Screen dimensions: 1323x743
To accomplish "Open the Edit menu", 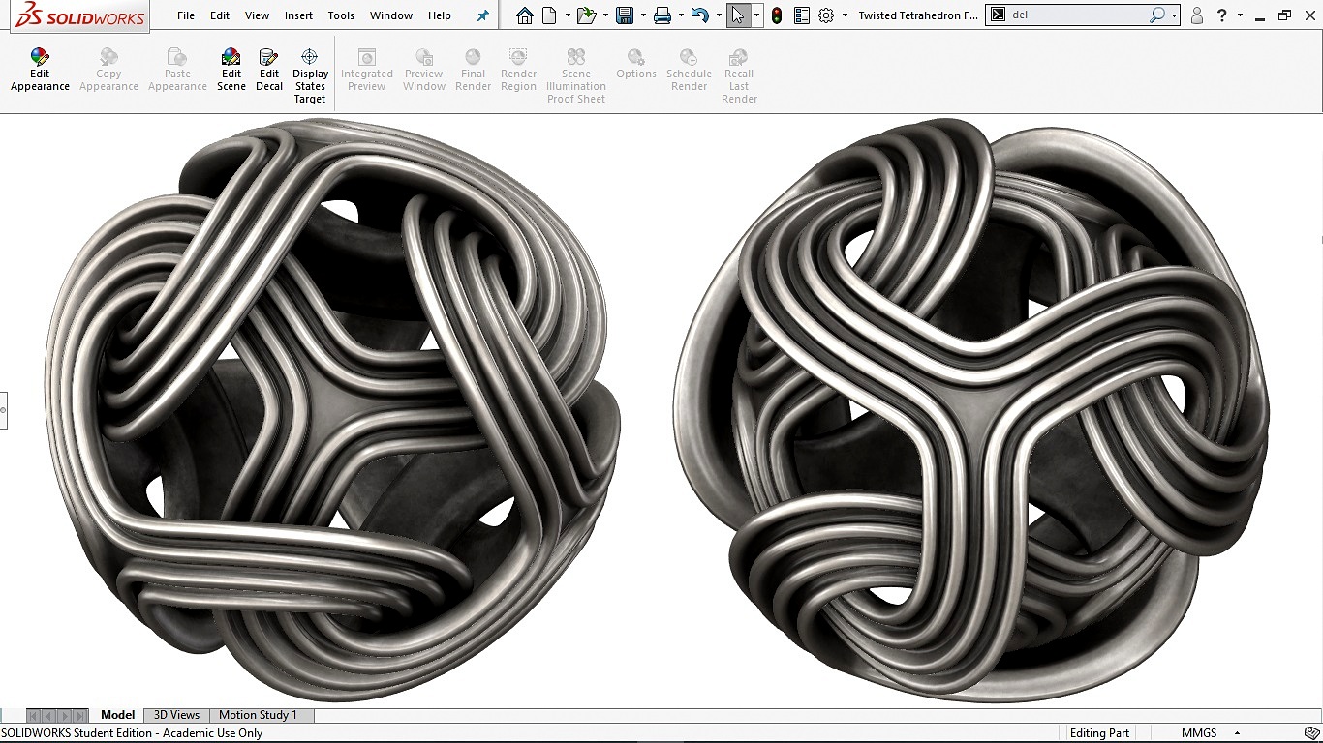I will [220, 15].
